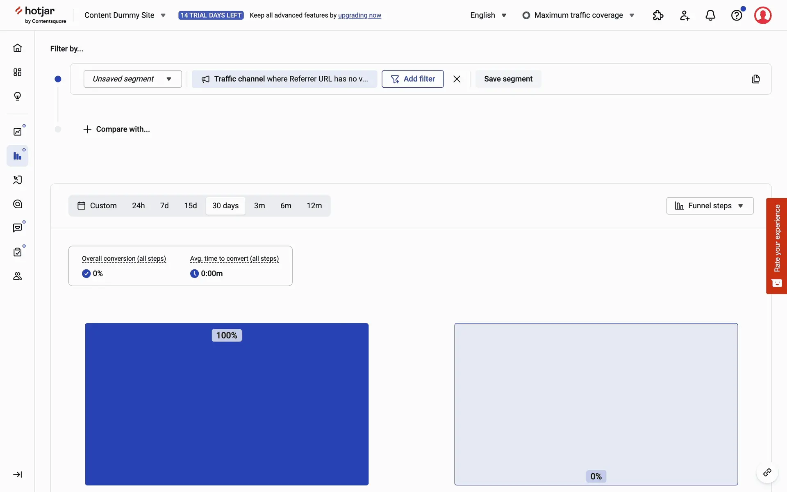Copy segment using the duplicate icon
The width and height of the screenshot is (787, 492).
point(756,79)
